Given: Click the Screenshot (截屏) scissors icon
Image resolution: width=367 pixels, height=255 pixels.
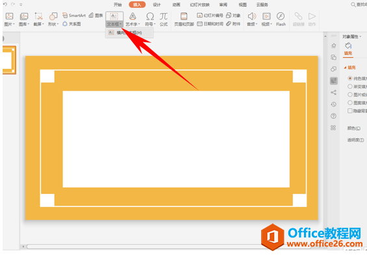Looking at the screenshot, I should [38, 16].
